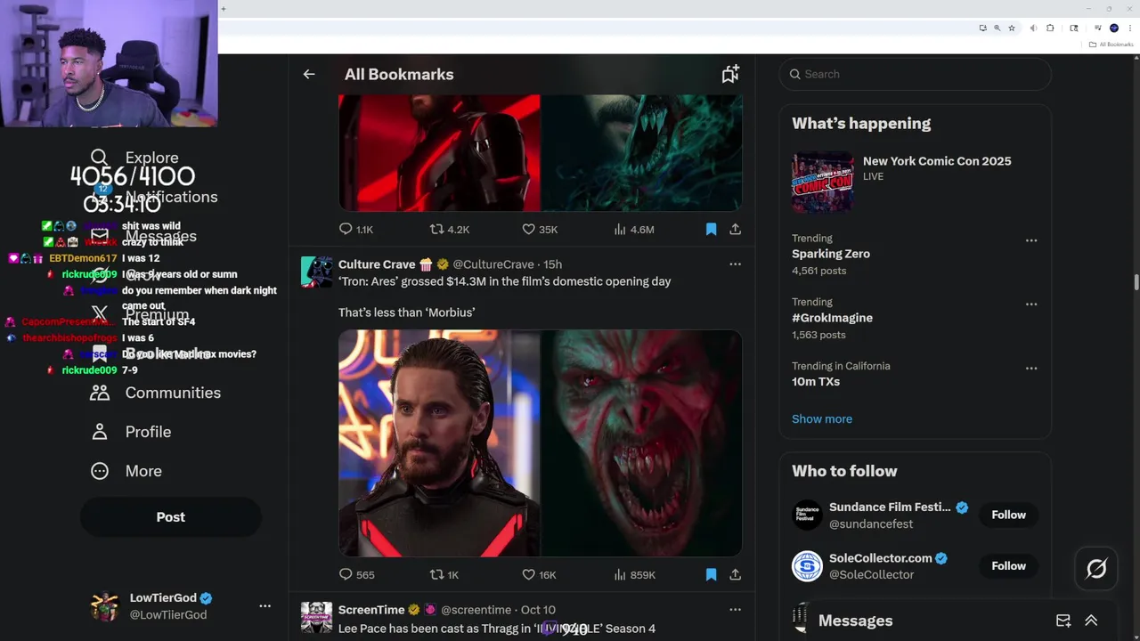Click the Sundance Film Festival avatar
Viewport: 1140px width, 641px height.
point(808,515)
